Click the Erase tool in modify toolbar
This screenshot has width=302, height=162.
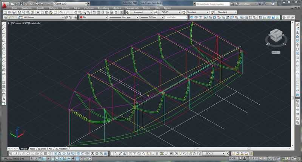(x=297, y=24)
